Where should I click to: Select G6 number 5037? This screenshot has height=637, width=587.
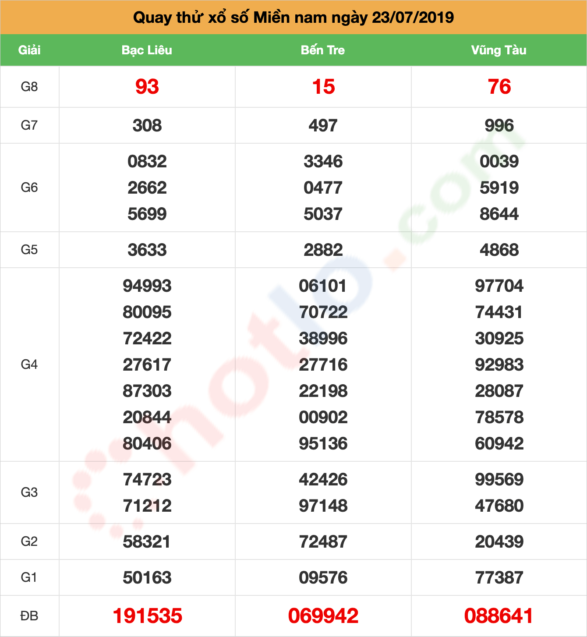coord(323,214)
